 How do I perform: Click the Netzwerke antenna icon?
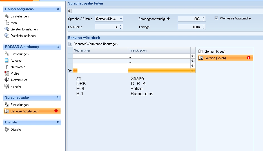(7, 67)
